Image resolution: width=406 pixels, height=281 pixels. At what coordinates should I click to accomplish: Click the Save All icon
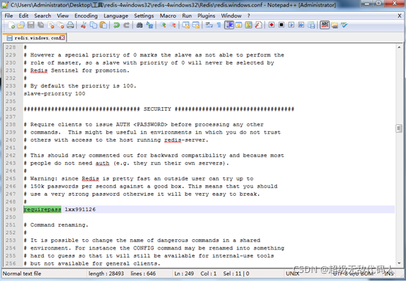coord(40,25)
